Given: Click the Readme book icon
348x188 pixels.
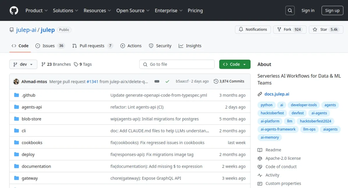Looking at the screenshot, I should pos(260,150).
